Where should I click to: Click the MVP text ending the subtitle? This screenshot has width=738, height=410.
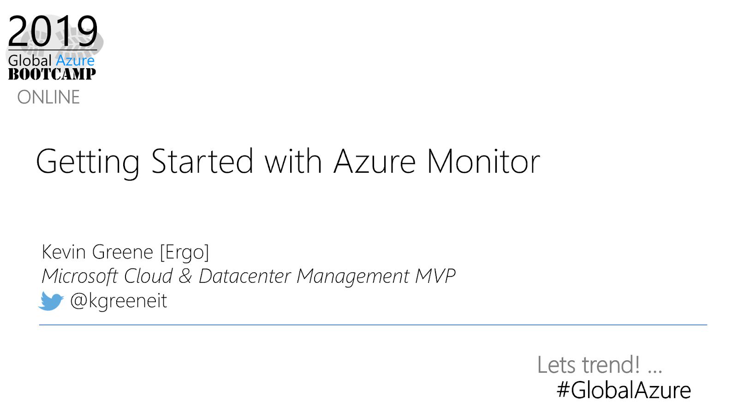coord(435,276)
